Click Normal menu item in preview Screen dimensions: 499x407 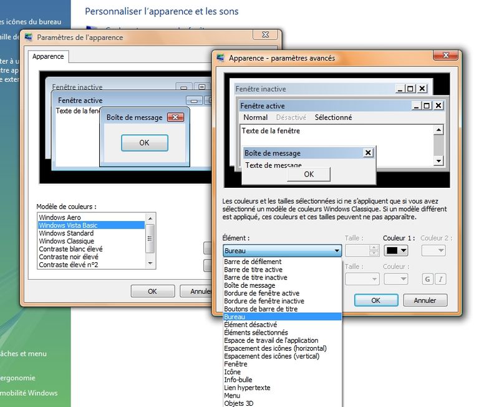coord(256,117)
